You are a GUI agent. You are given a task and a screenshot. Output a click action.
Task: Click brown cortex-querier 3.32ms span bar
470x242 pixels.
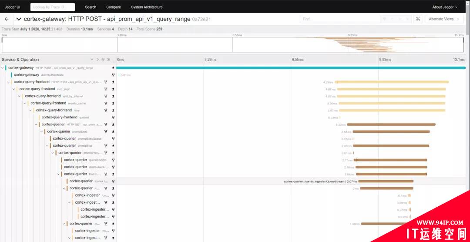pos(391,124)
